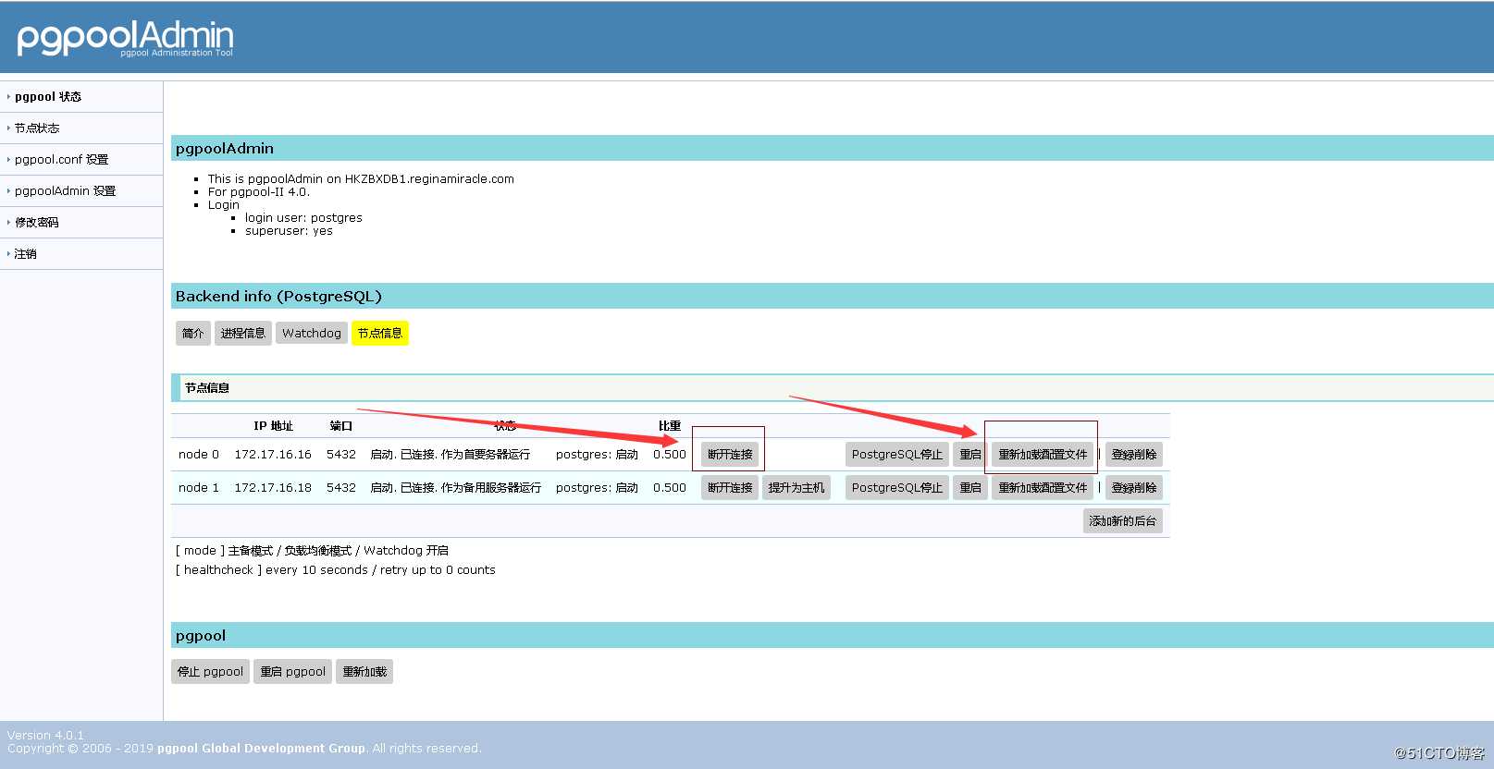Click the Backend info (PostgreSQL) heading

click(278, 297)
